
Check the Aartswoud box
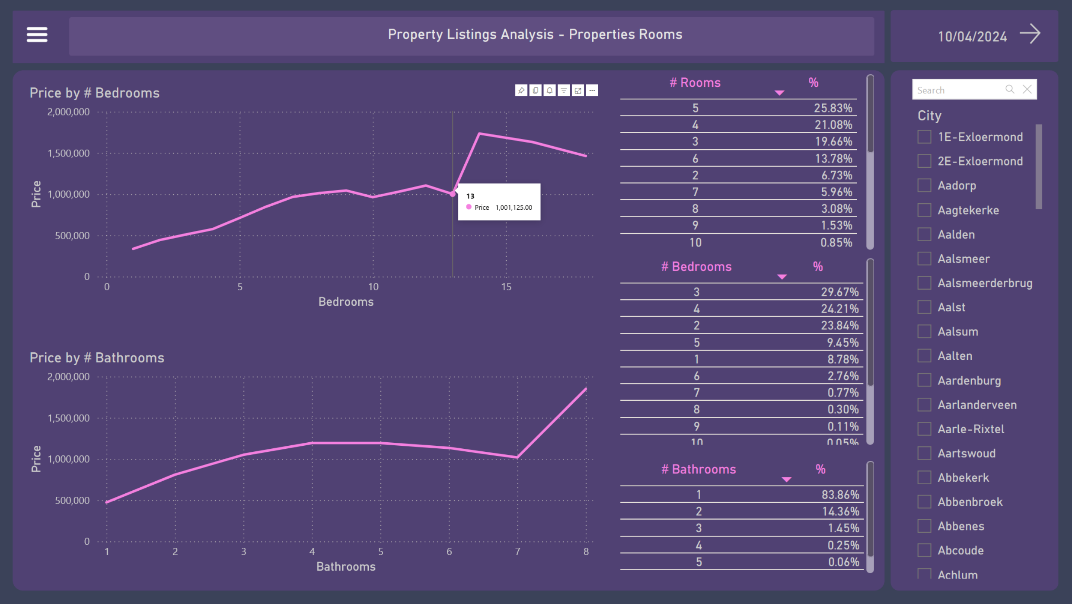tap(924, 453)
